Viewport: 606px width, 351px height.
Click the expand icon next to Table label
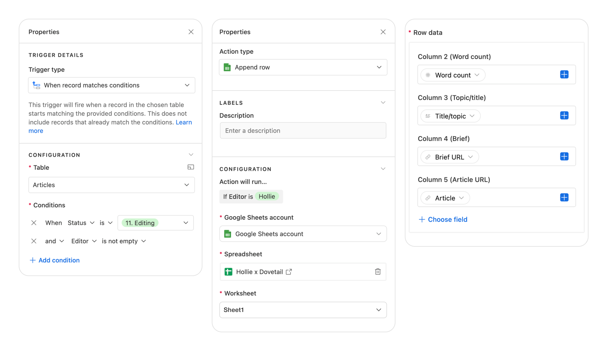click(191, 167)
